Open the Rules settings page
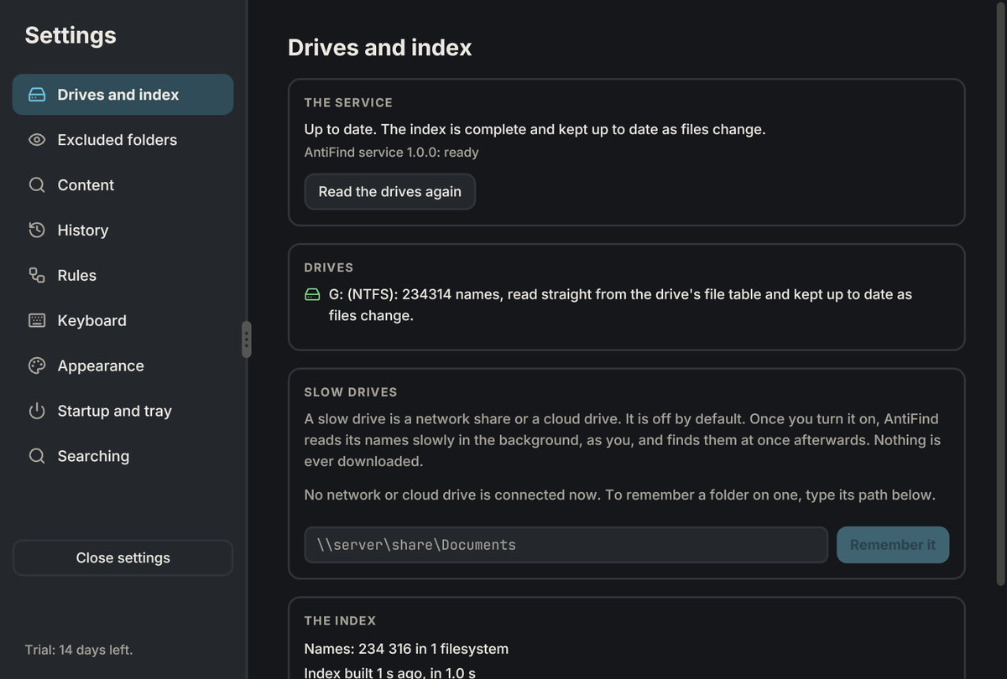Screen dimensions: 1007x679 tap(123, 275)
